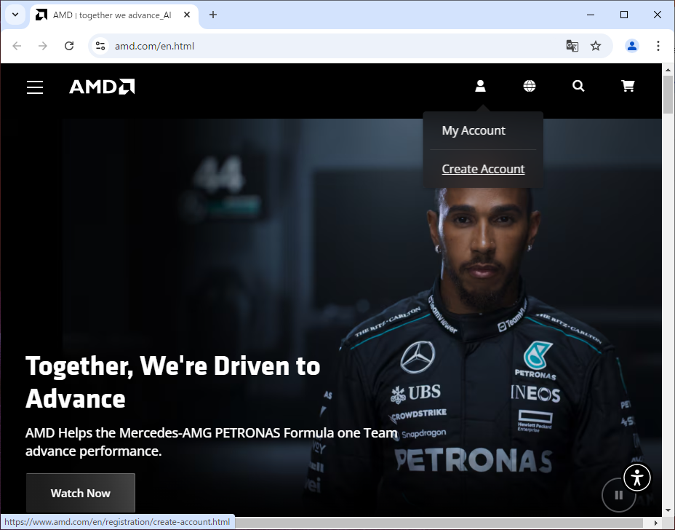Expand the Chrome tab search dropdown
The height and width of the screenshot is (530, 675).
[x=15, y=15]
